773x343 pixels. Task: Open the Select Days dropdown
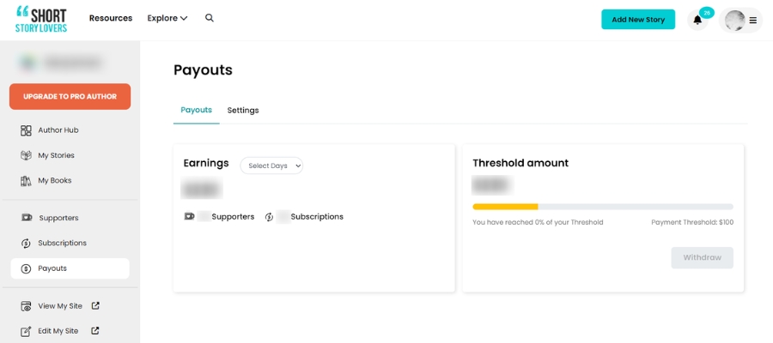[x=271, y=165]
